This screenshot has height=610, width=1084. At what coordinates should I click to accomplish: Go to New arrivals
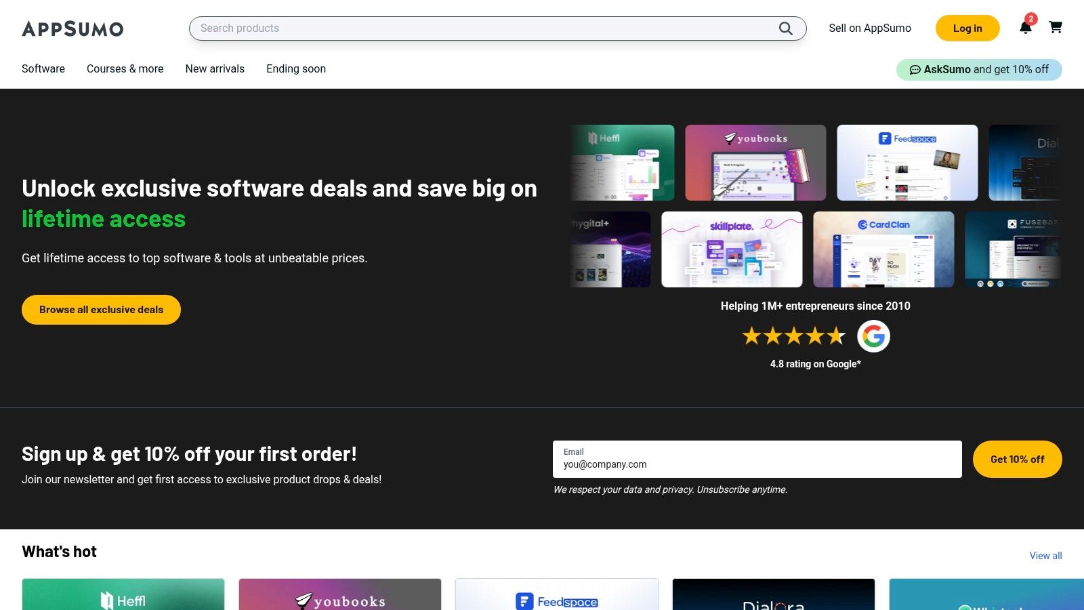[215, 69]
